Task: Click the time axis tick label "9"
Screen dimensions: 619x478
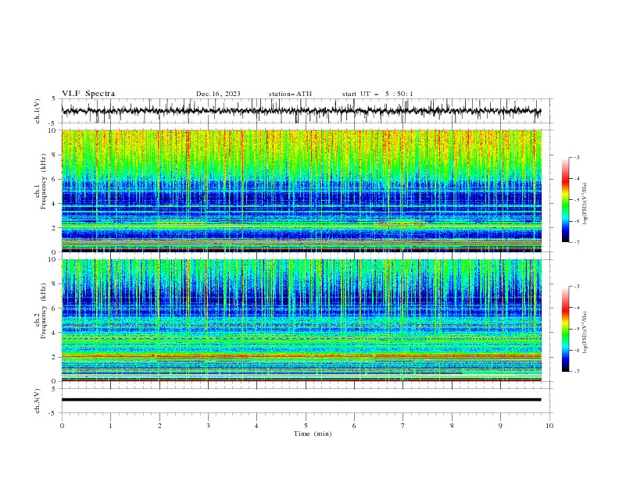Action: click(500, 426)
